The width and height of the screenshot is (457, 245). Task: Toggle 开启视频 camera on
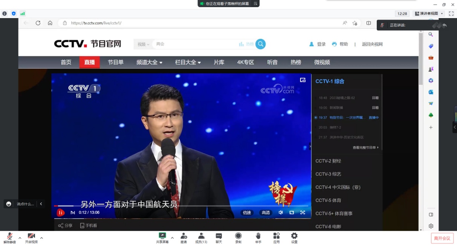31,237
